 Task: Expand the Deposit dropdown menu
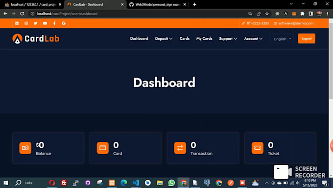(164, 39)
